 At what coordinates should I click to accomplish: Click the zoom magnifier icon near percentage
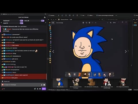click(x=111, y=23)
